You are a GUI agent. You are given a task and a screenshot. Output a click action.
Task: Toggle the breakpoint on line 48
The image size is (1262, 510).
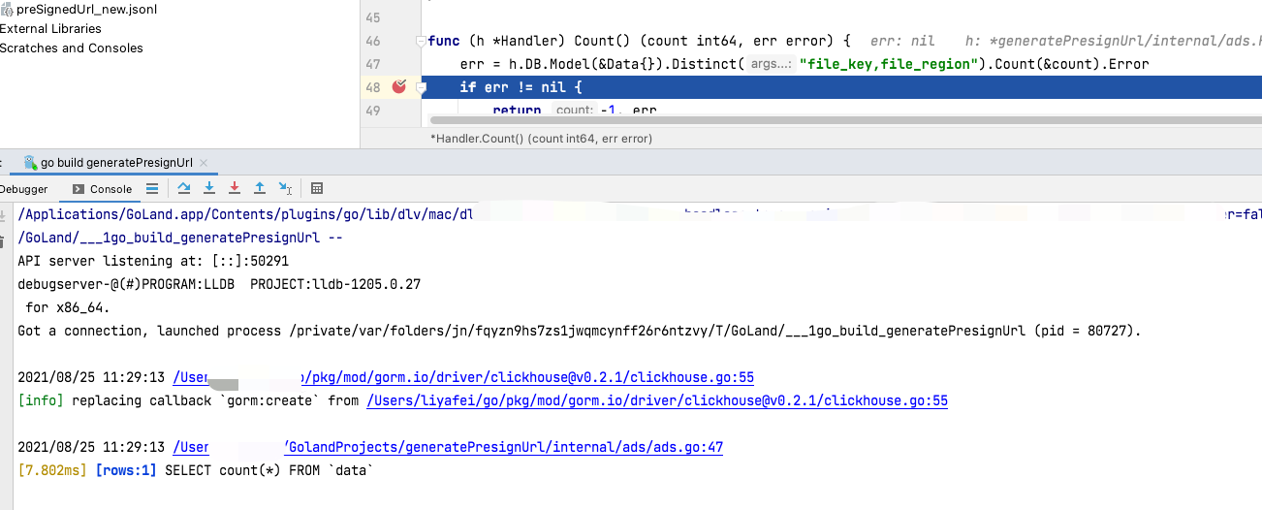pos(399,87)
